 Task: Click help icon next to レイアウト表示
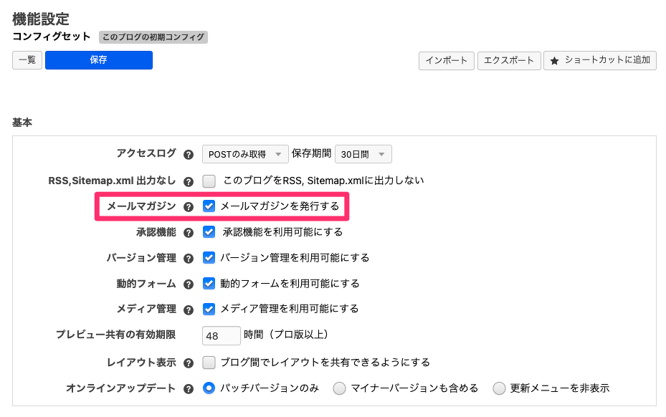tap(189, 363)
